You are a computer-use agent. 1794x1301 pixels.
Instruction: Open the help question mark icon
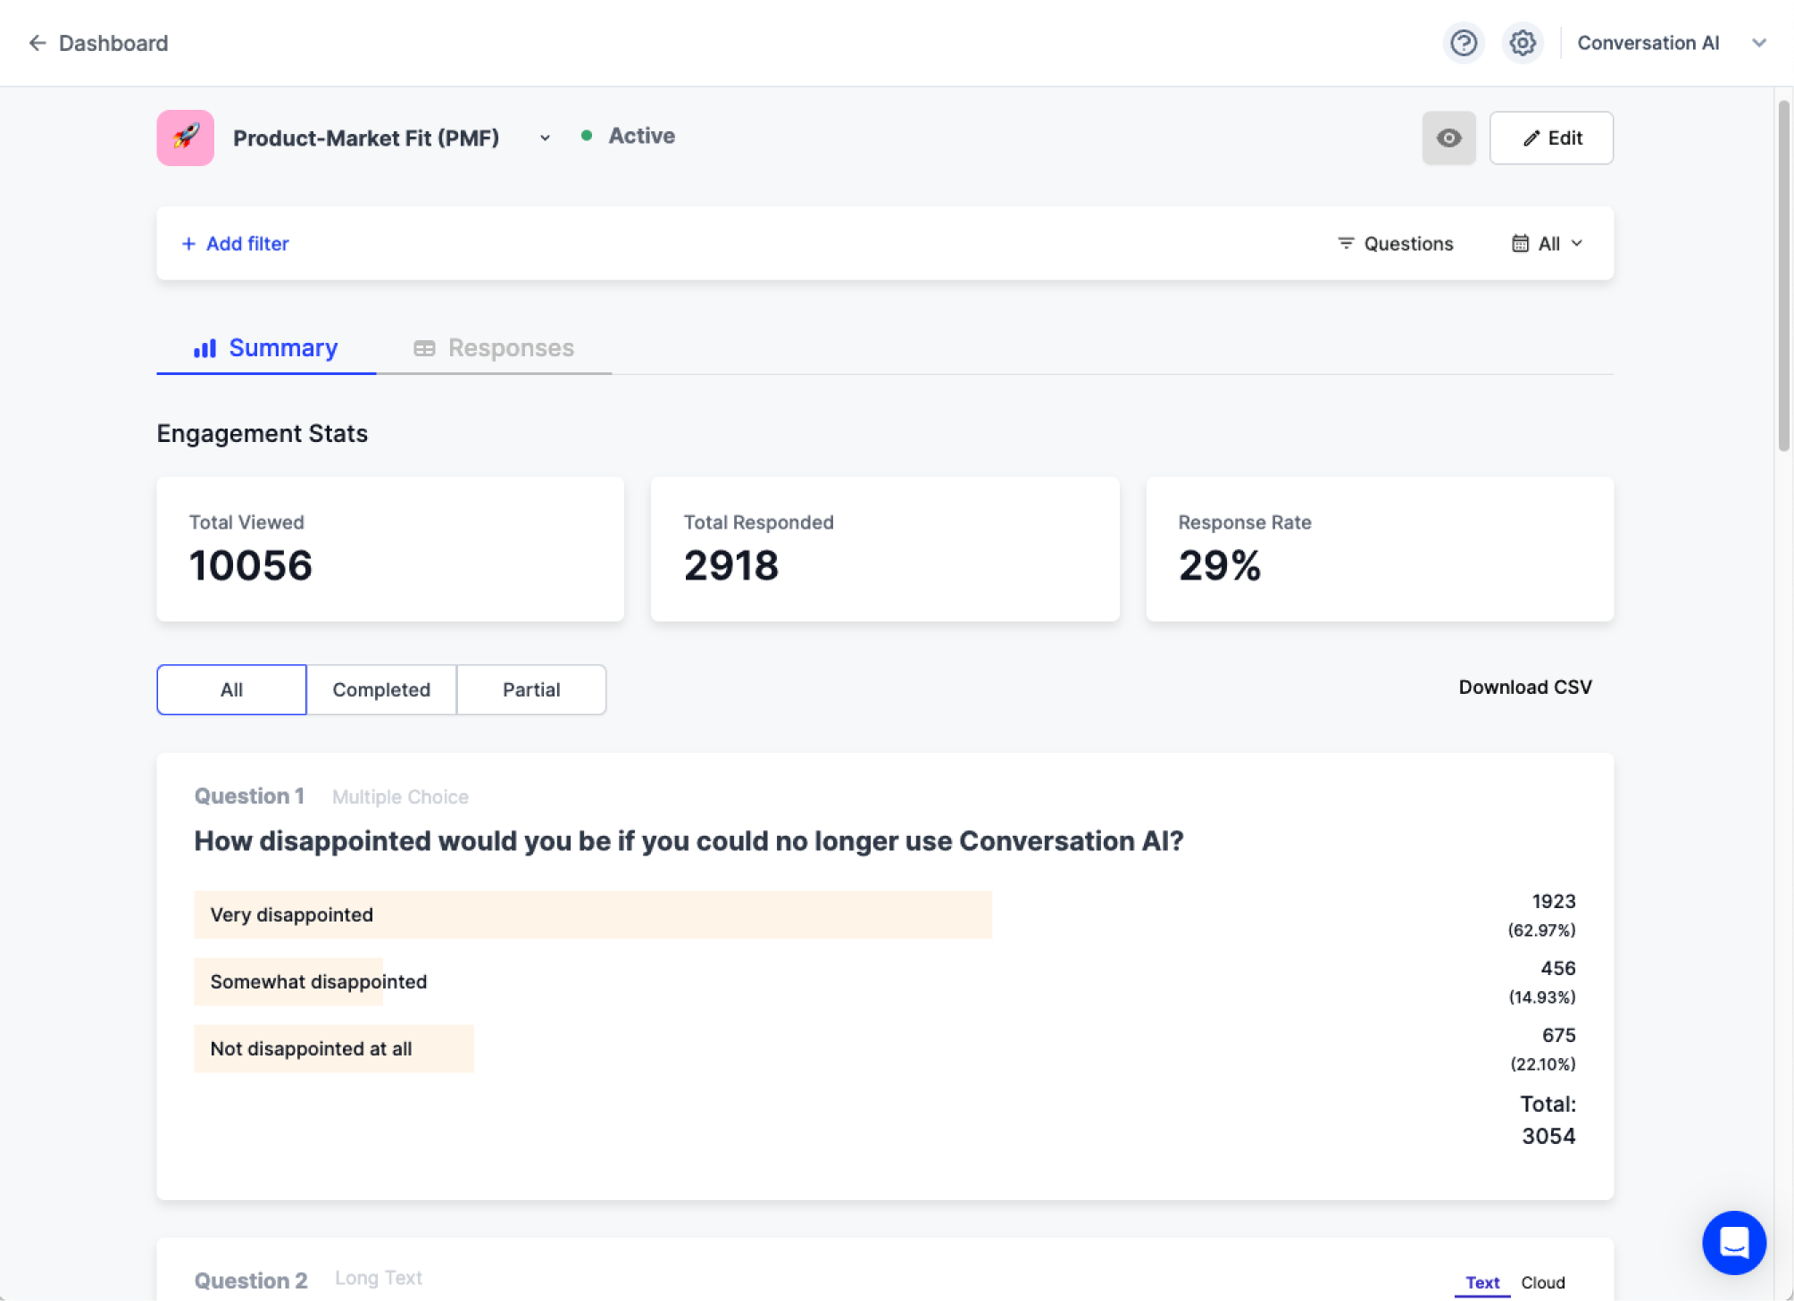[x=1464, y=42]
